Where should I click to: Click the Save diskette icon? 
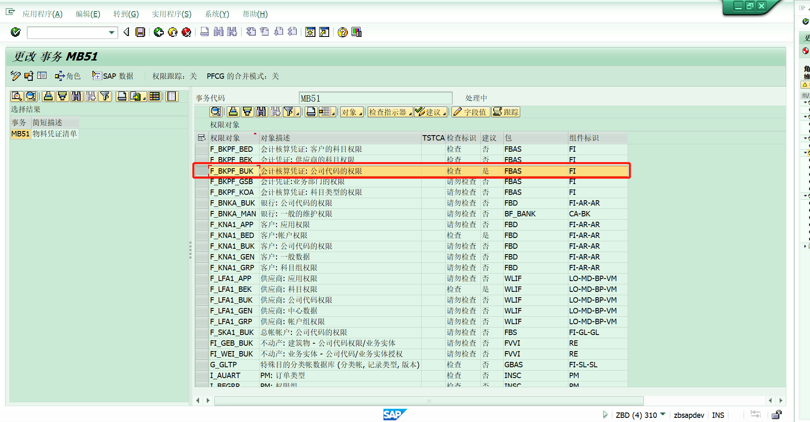pyautogui.click(x=141, y=32)
